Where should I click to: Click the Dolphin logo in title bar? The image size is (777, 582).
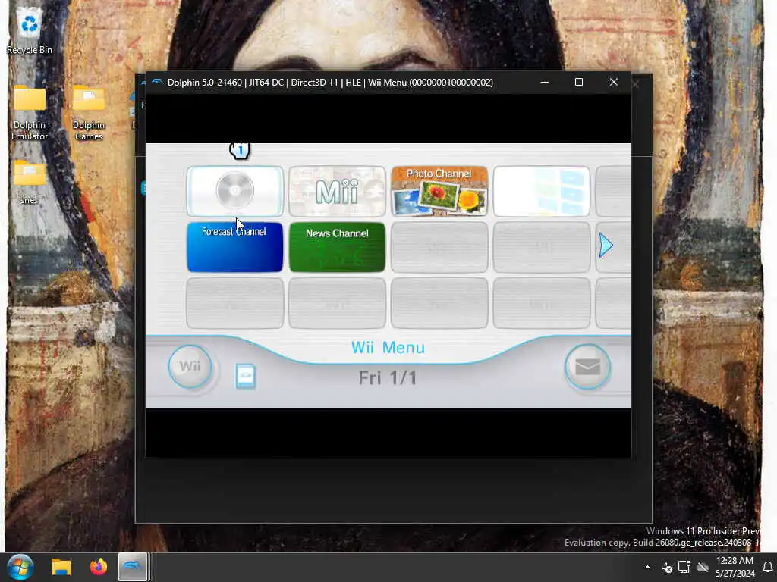157,82
